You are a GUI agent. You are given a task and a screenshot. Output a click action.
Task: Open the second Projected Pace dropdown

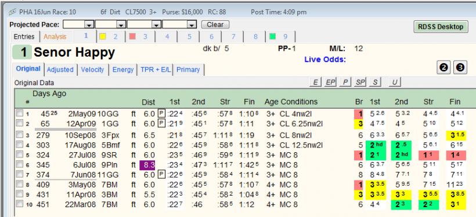coord(121,24)
